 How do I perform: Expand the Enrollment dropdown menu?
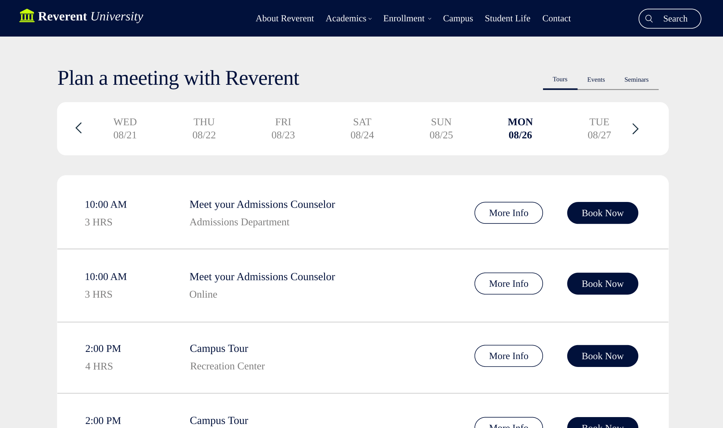(407, 18)
